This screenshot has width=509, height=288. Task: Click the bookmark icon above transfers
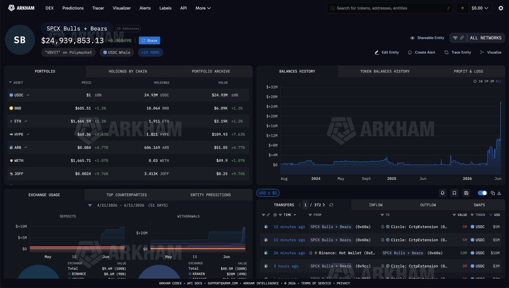(x=455, y=193)
